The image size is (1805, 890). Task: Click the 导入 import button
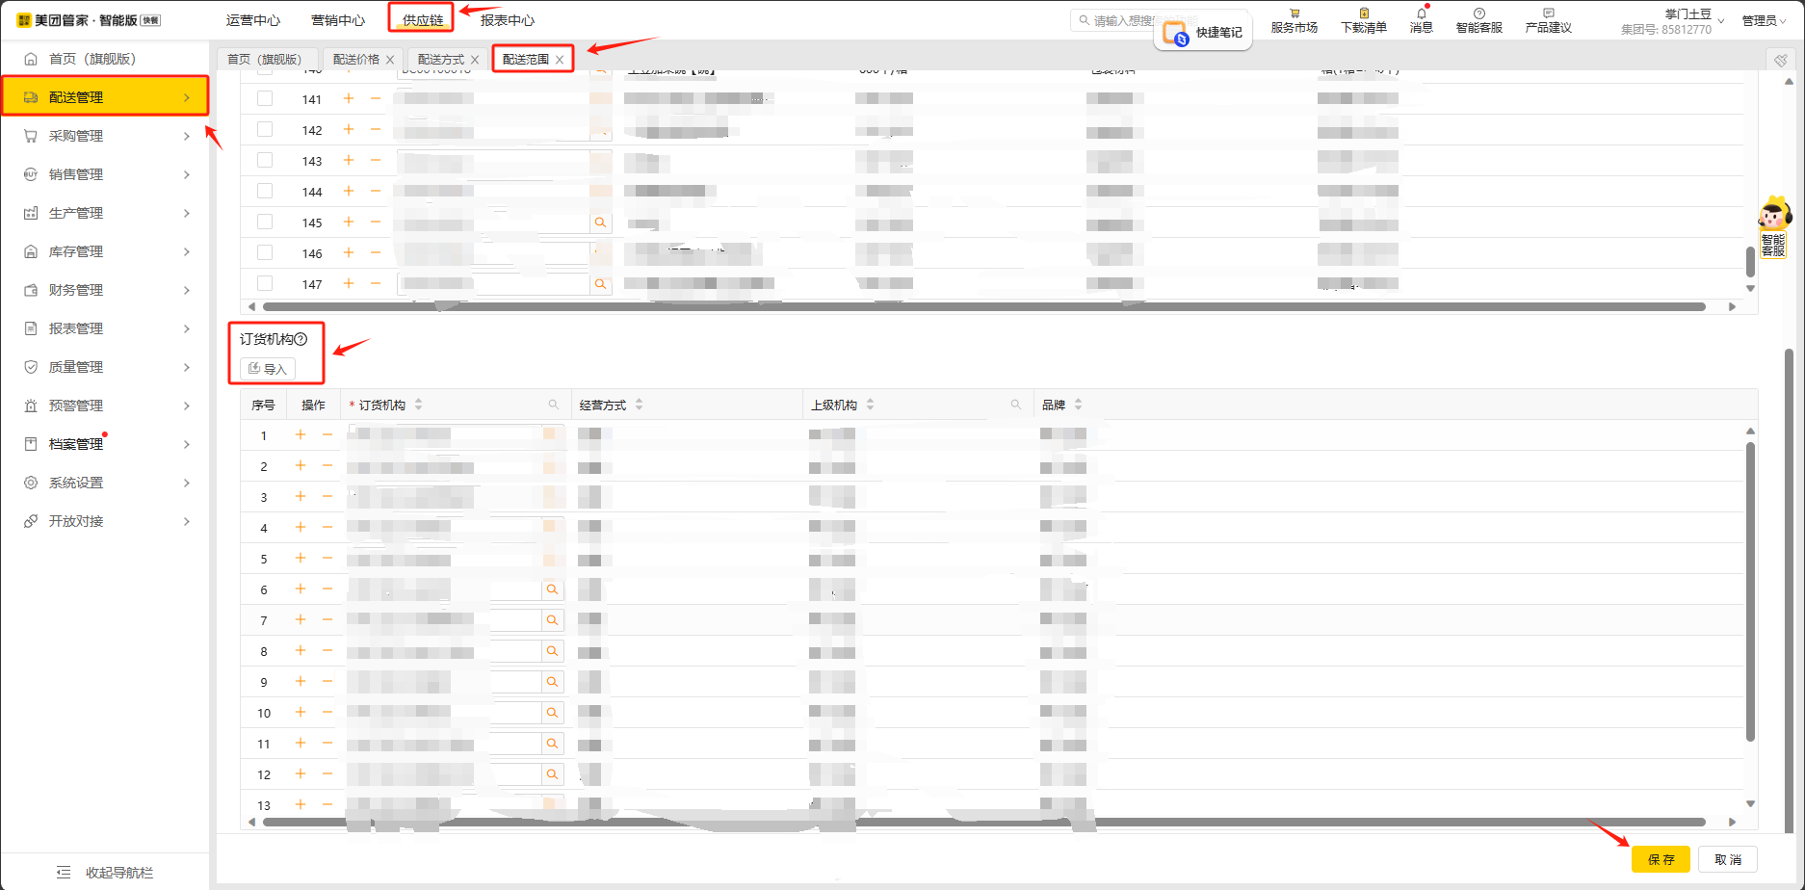[x=268, y=369]
